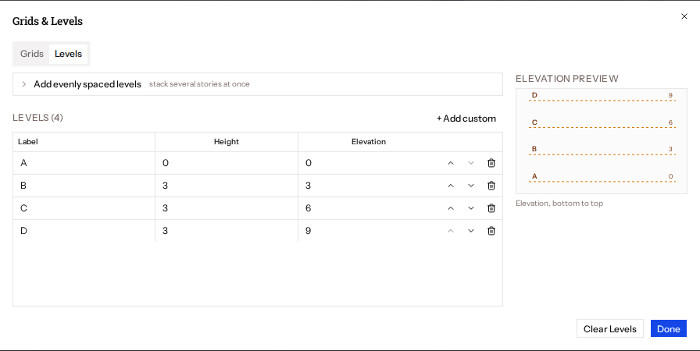Clear all levels with Clear Levels
Viewport: 700px width, 351px height.
point(610,328)
